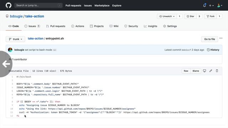The image size is (228, 128).
Task: Click the Unwatch button
Action: [167, 16]
